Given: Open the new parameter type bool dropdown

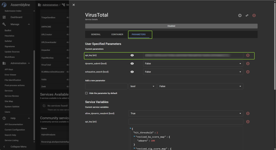Looking at the screenshot, I should pos(142,86).
